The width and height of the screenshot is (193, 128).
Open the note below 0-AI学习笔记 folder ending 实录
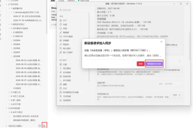pos(26,116)
